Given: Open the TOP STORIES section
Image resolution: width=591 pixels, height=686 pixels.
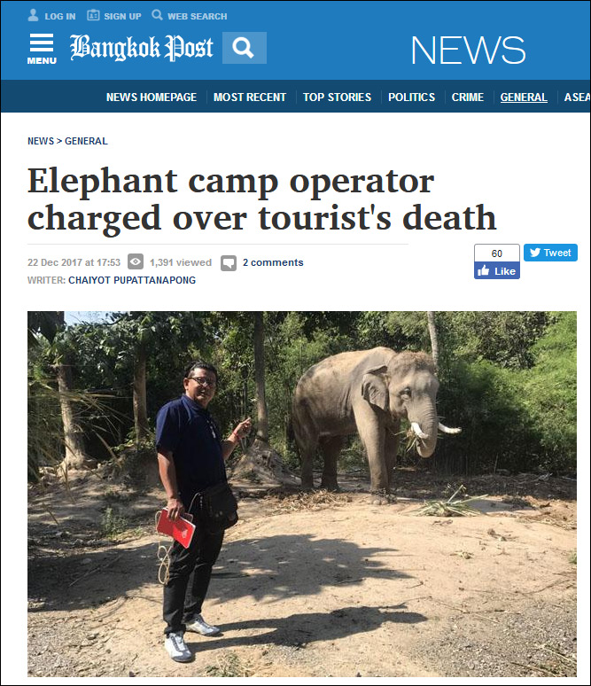Looking at the screenshot, I should coord(337,97).
